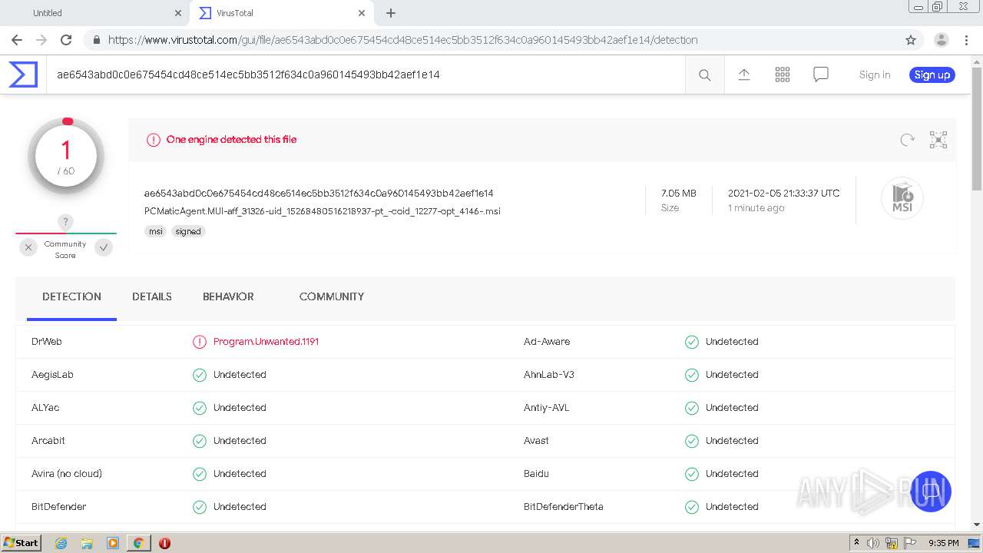Click the PCMaticAgent .msi file name
This screenshot has height=553, width=983.
[x=323, y=211]
